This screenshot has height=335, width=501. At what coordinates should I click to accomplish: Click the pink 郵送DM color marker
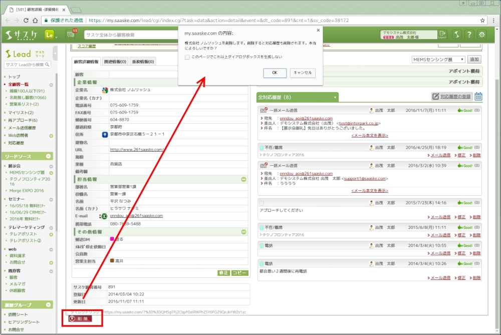tap(112, 239)
